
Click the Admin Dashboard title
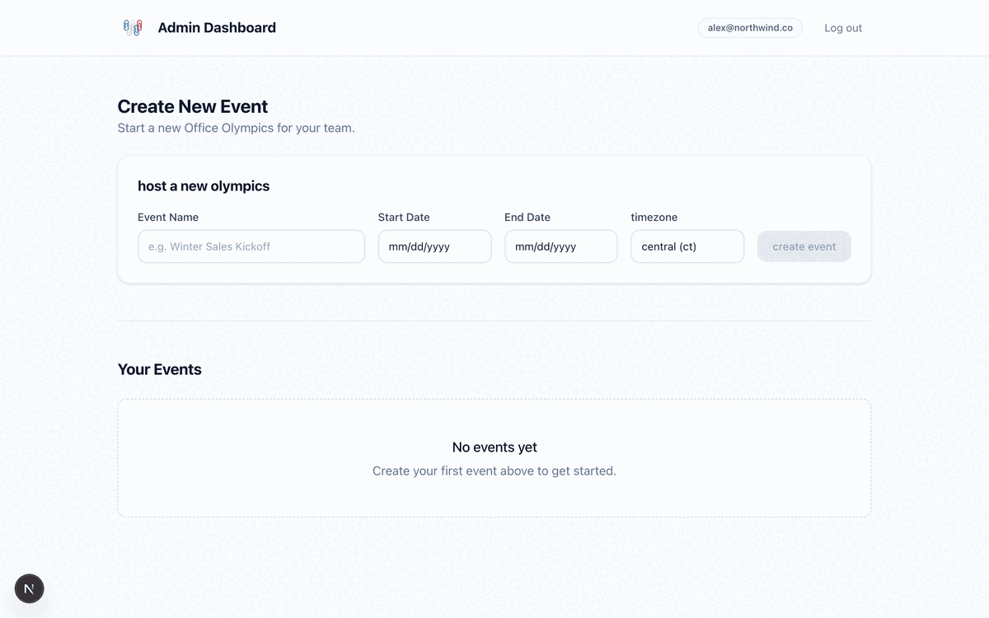point(217,28)
